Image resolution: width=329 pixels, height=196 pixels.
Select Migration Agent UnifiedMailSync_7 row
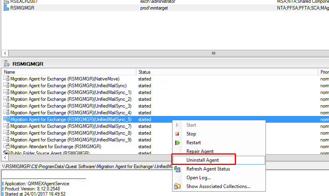[x=71, y=126]
